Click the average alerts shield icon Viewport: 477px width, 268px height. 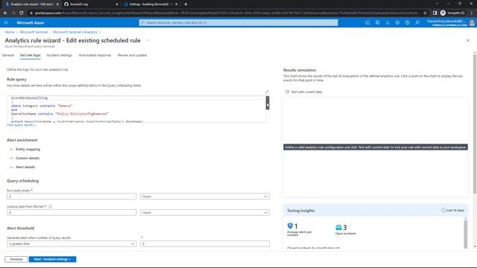click(290, 226)
